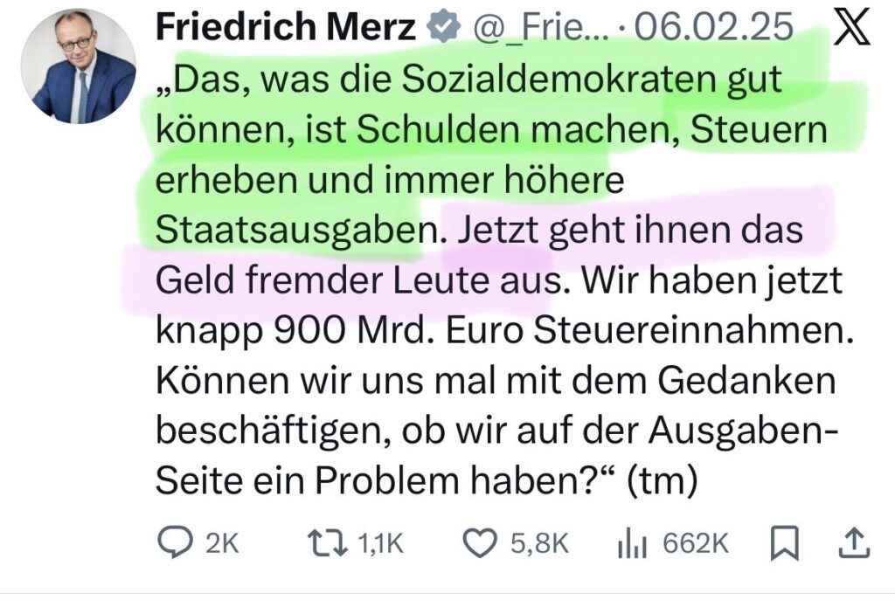Click the 2K replies count
Viewport: 895px width, 607px height.
(x=221, y=543)
